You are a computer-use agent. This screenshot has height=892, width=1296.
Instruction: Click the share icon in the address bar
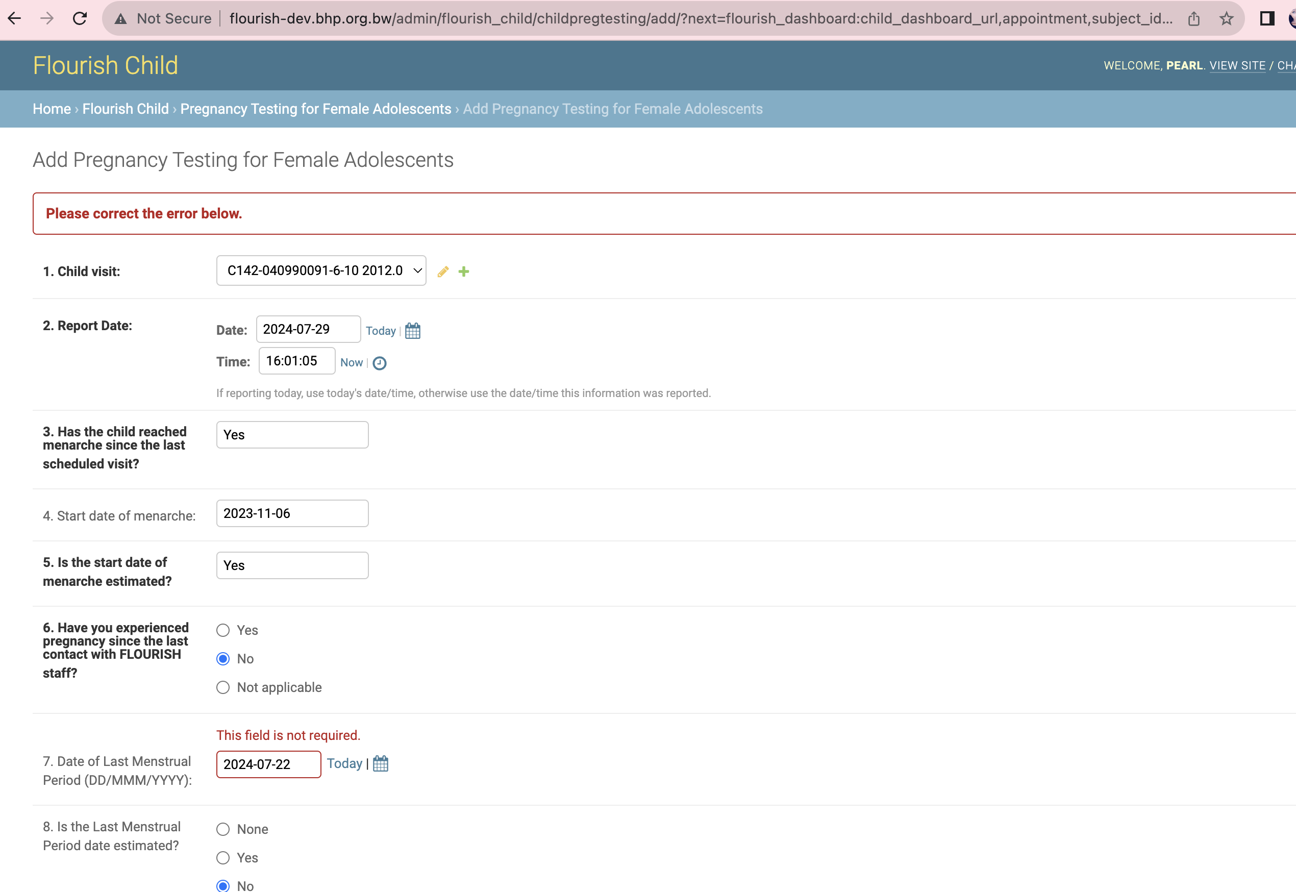click(x=1194, y=18)
